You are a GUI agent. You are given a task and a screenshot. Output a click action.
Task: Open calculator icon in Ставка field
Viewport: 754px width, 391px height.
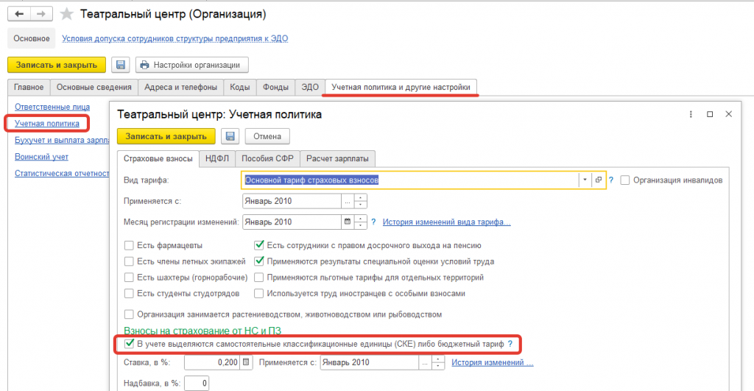point(246,362)
